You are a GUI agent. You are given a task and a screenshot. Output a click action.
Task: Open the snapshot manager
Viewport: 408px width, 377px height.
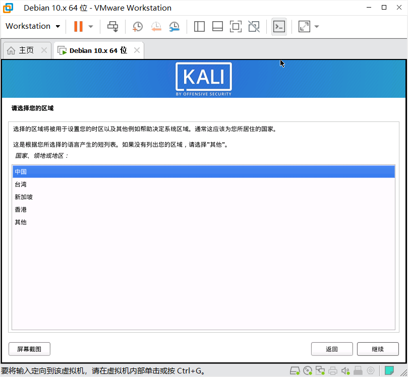click(x=174, y=26)
